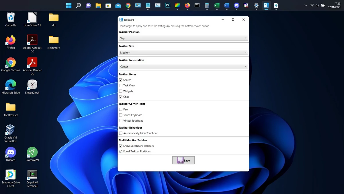Switch to Firefox on the taskbar
Screen dimensions: 344x194
(x=187, y=5)
